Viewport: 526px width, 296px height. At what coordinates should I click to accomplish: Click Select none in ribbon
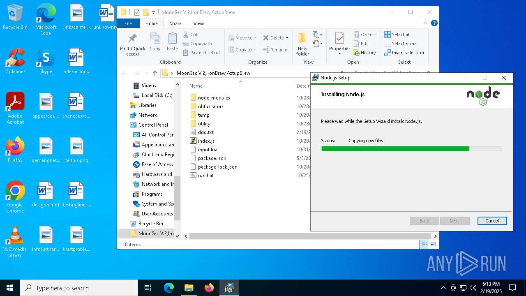pyautogui.click(x=400, y=44)
